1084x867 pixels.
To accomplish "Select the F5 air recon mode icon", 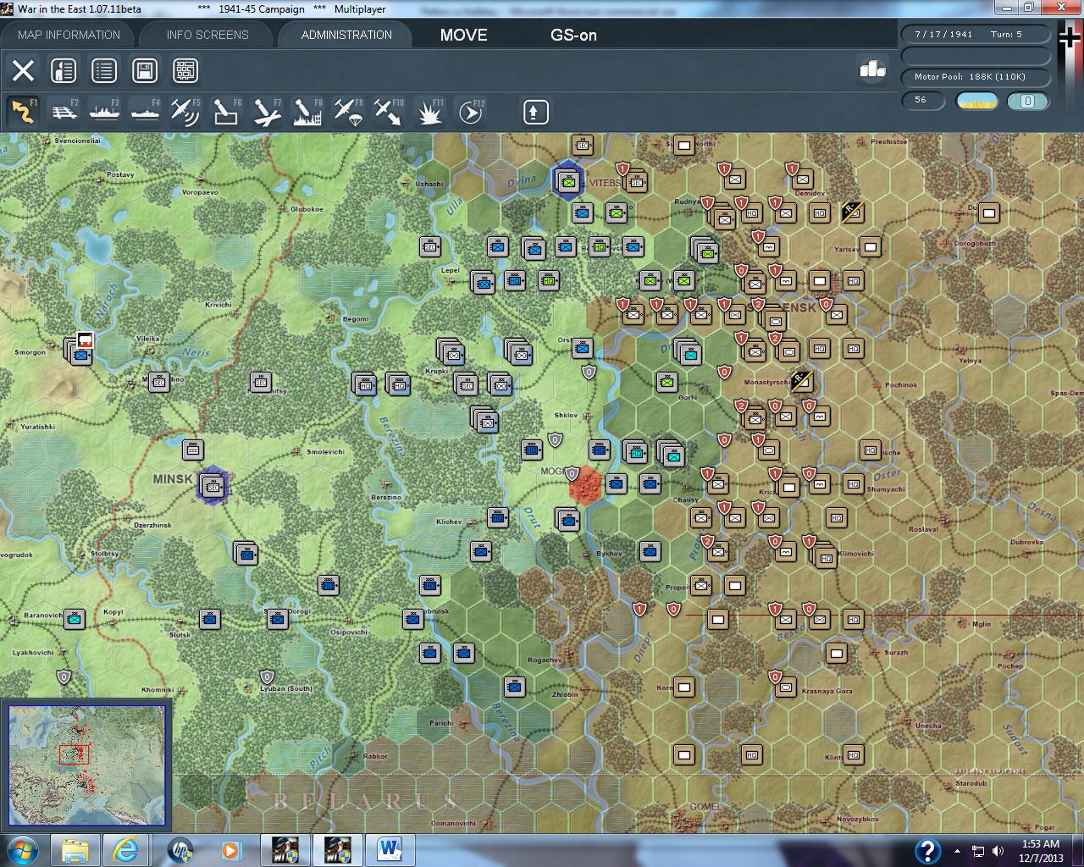I will [x=185, y=112].
